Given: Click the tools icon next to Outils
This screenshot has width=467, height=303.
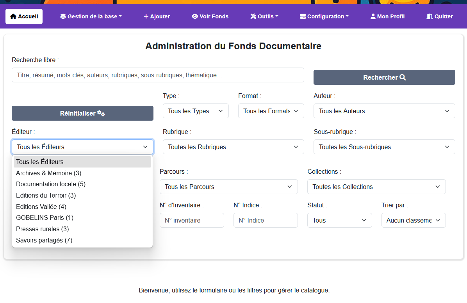Looking at the screenshot, I should click(253, 16).
